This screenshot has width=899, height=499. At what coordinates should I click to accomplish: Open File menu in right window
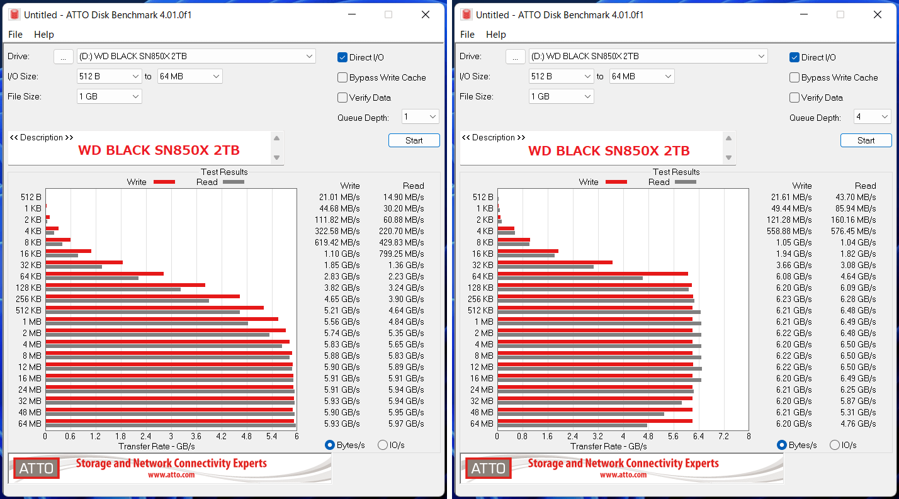[467, 35]
